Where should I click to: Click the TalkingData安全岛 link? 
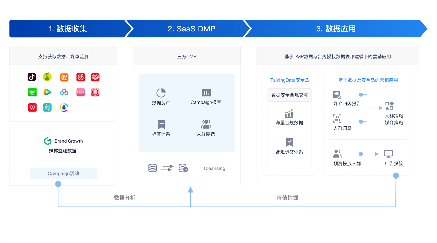click(289, 80)
